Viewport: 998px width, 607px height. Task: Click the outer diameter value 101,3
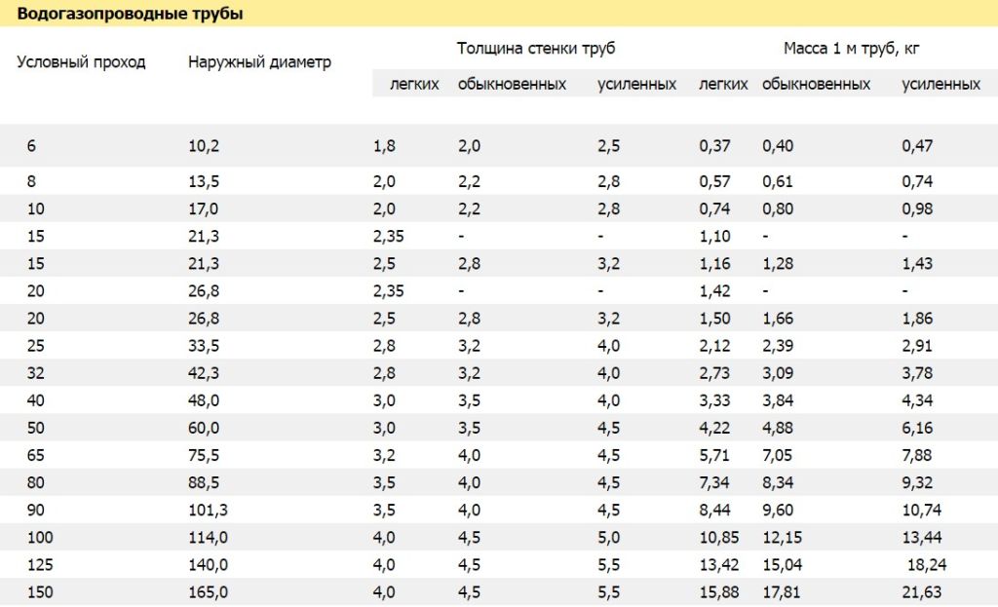[208, 510]
